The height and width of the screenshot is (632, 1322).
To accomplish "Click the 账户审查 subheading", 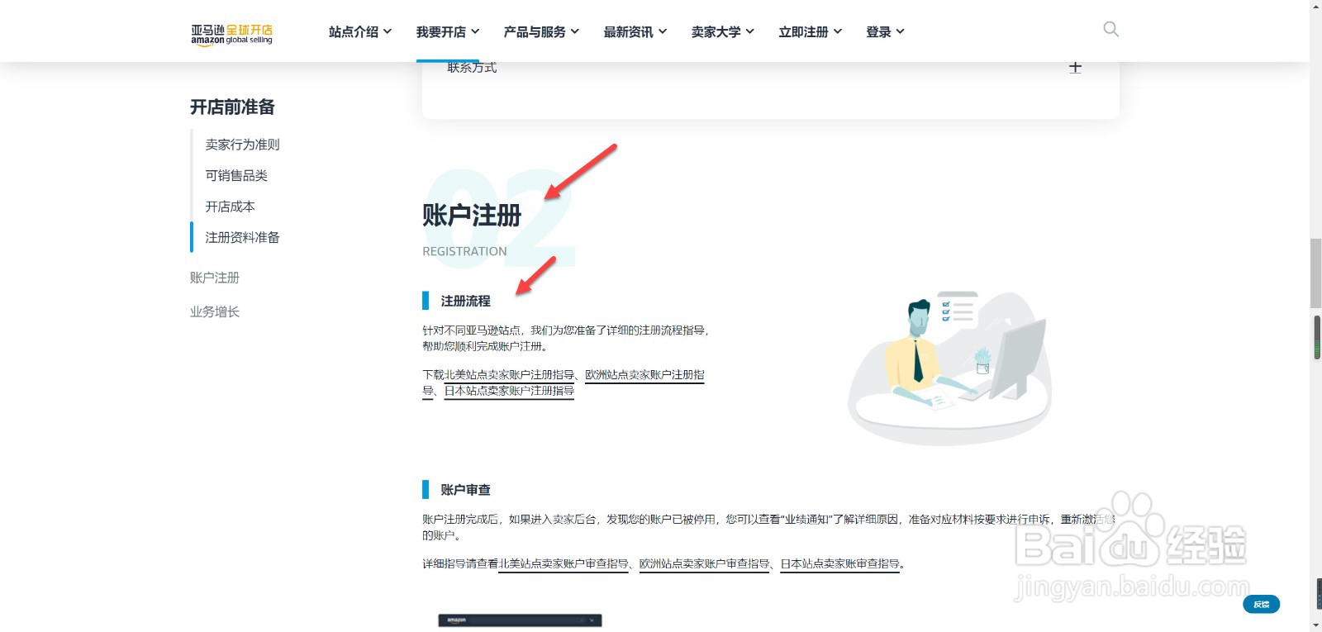I will [x=465, y=490].
